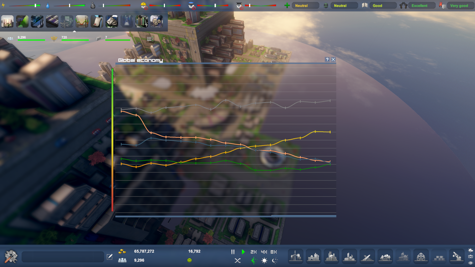Set game speed to 8X
The width and height of the screenshot is (475, 267).
tap(274, 252)
